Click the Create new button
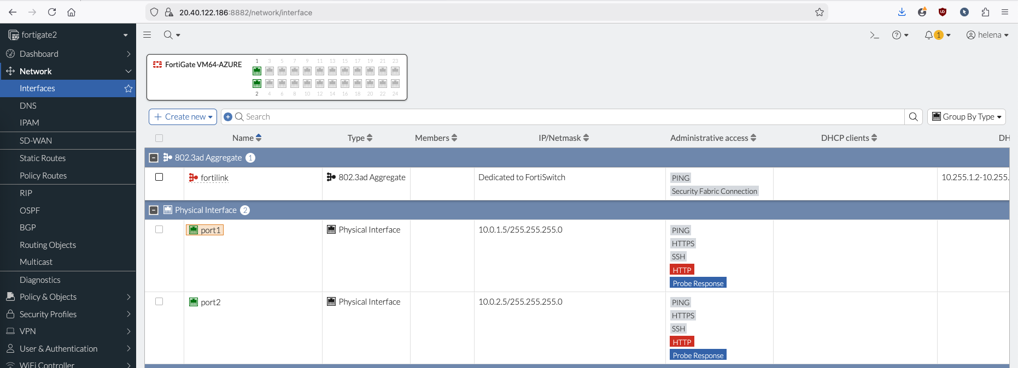Screen dimensions: 1018x368 183,117
